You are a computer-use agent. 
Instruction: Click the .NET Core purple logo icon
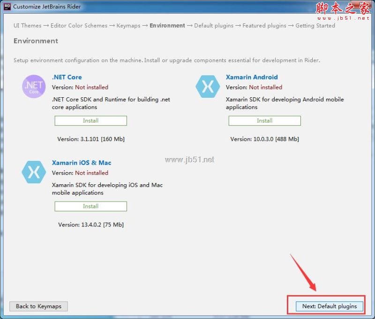click(x=34, y=87)
